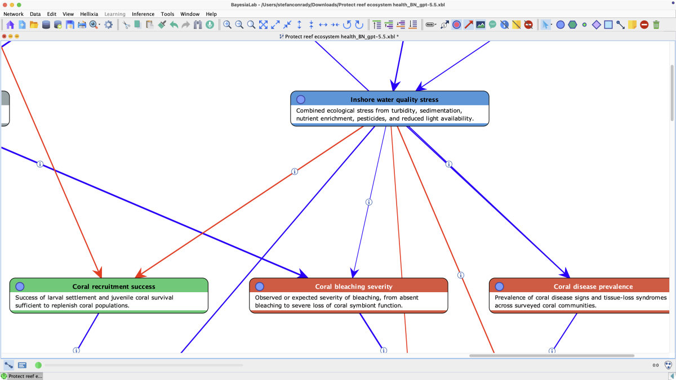Toggle the crossed-out red no-entry button

pyautogui.click(x=528, y=25)
